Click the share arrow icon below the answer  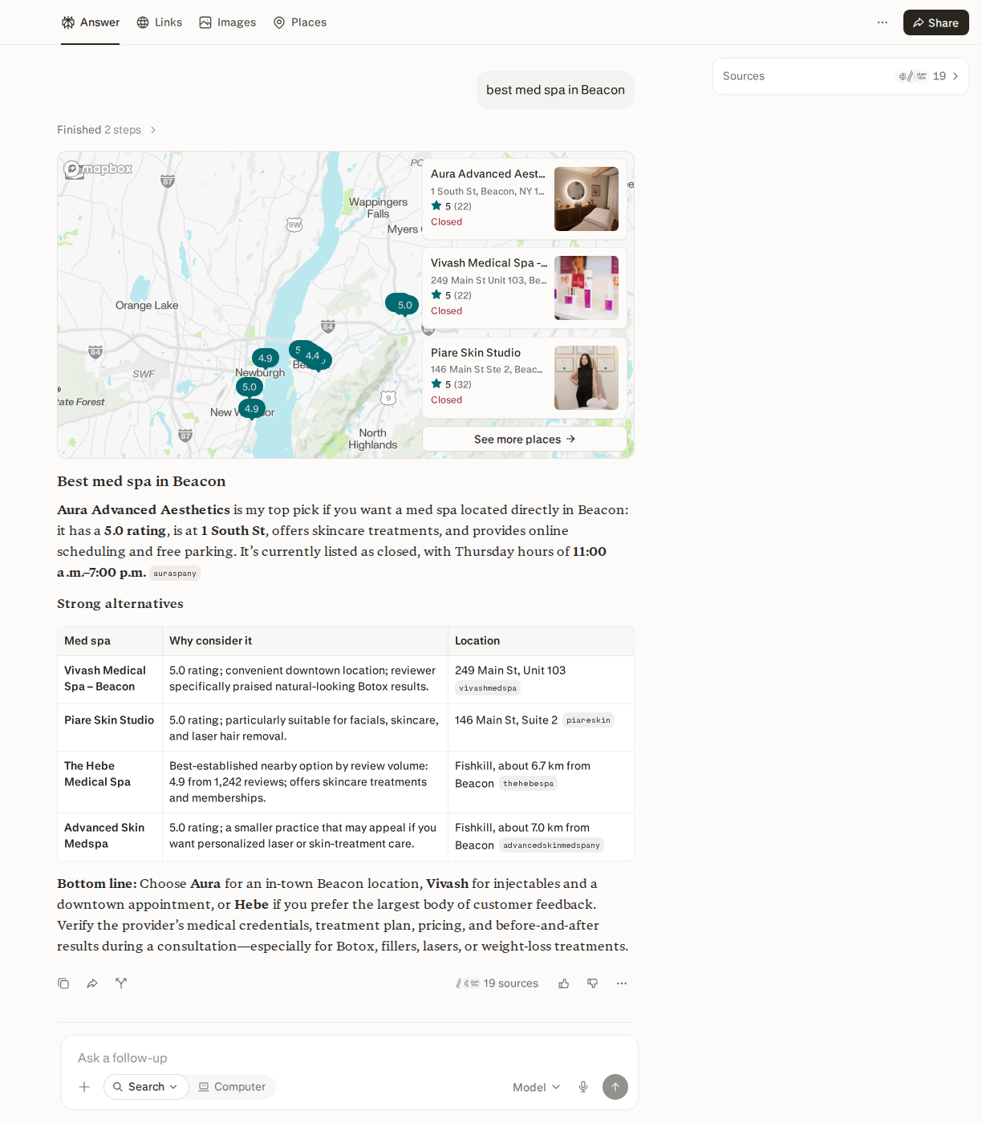point(92,983)
